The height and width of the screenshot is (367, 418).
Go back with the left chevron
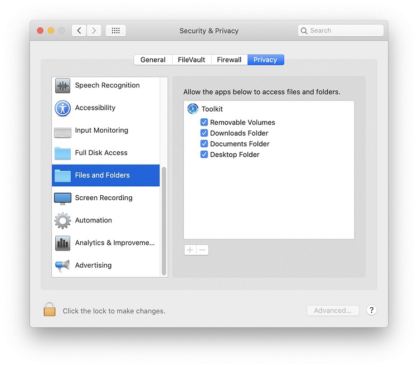pos(79,31)
